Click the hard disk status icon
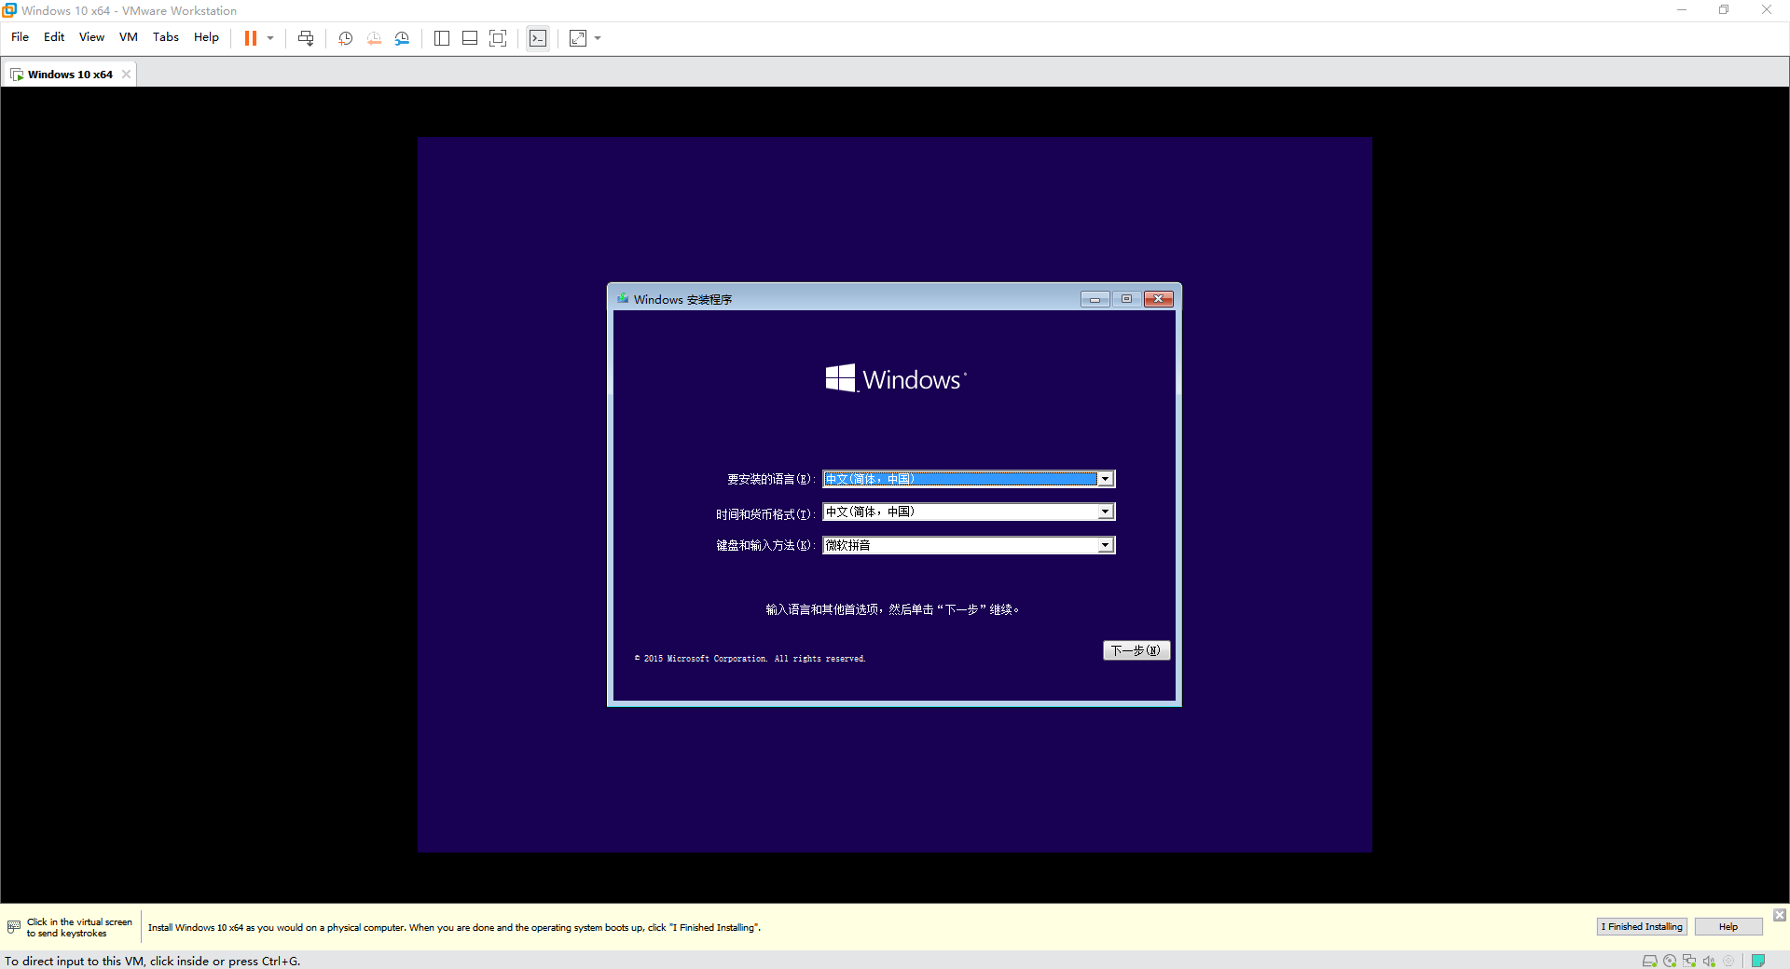 coord(1649,961)
